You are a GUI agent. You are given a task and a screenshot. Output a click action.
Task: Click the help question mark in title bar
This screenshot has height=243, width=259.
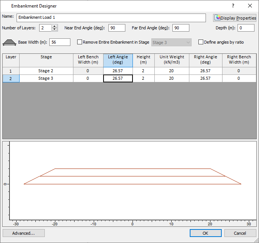(233, 6)
